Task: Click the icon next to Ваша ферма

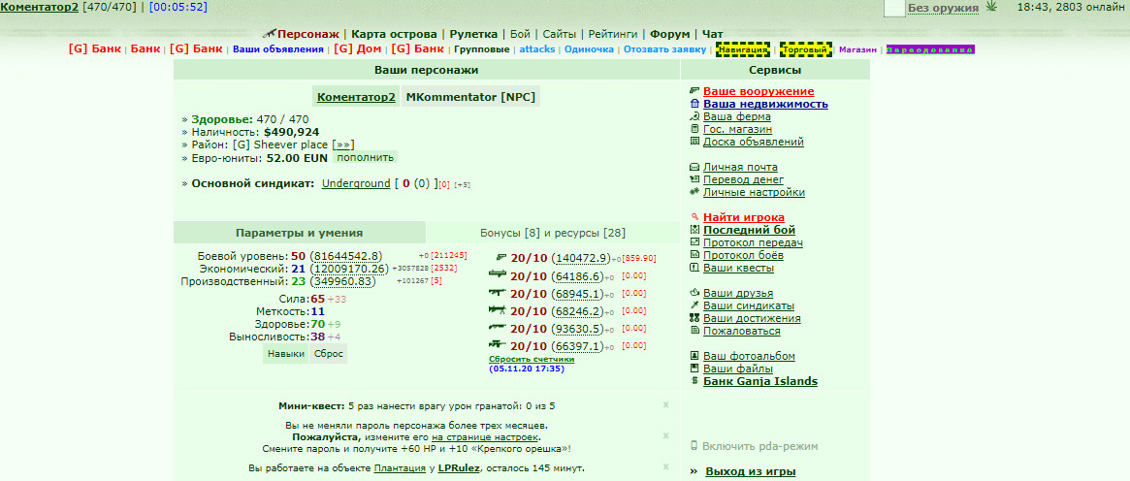Action: pos(694,116)
